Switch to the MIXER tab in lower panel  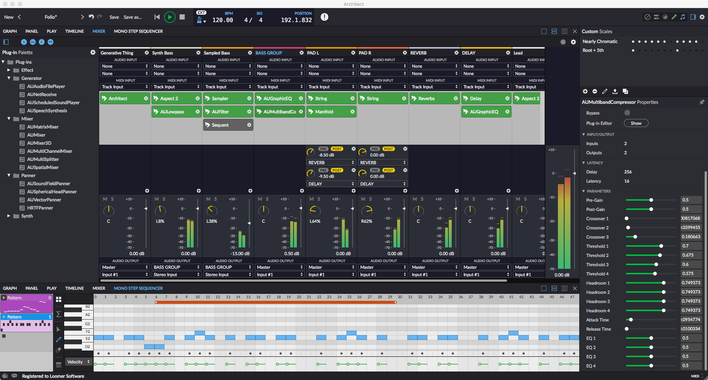pos(99,288)
